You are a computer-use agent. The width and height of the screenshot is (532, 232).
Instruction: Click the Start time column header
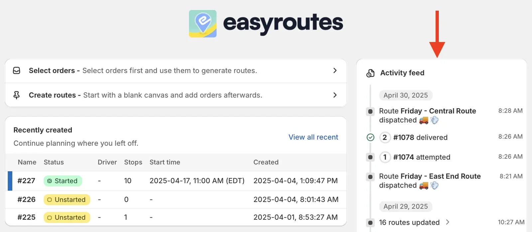[165, 162]
